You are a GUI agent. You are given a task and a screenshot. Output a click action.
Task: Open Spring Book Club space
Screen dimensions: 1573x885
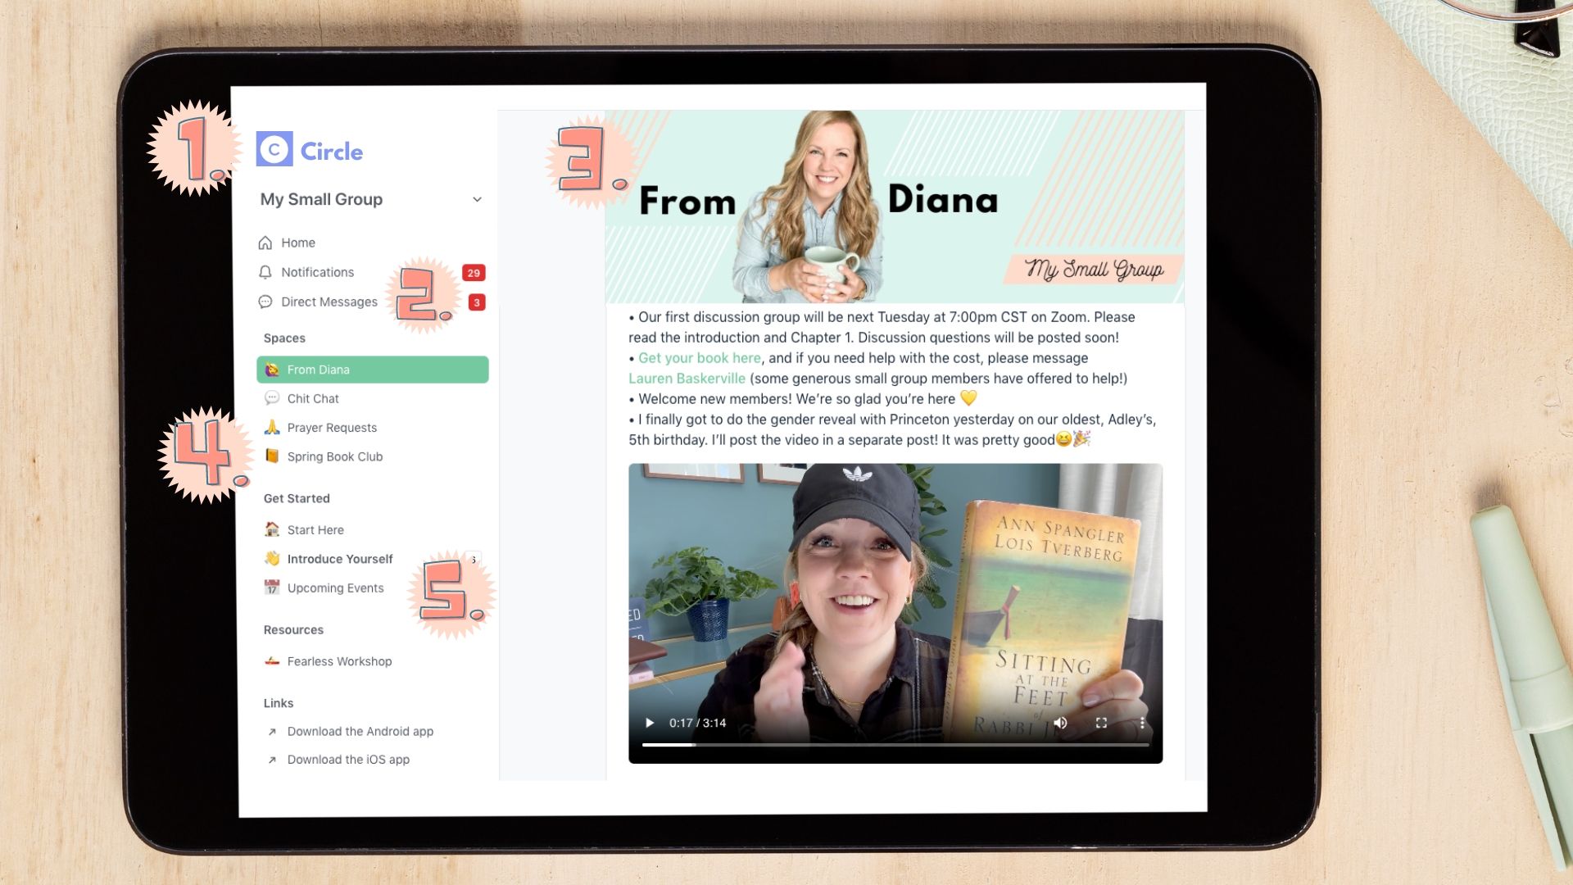pos(334,457)
